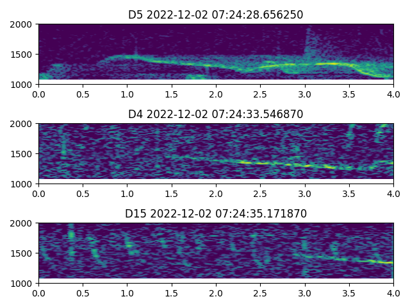Click the 2.5 x-axis tick under the D15 plot
The image size is (410, 308).
click(260, 293)
